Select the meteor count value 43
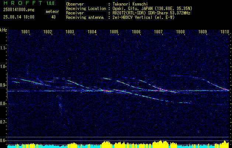 coord(53,17)
